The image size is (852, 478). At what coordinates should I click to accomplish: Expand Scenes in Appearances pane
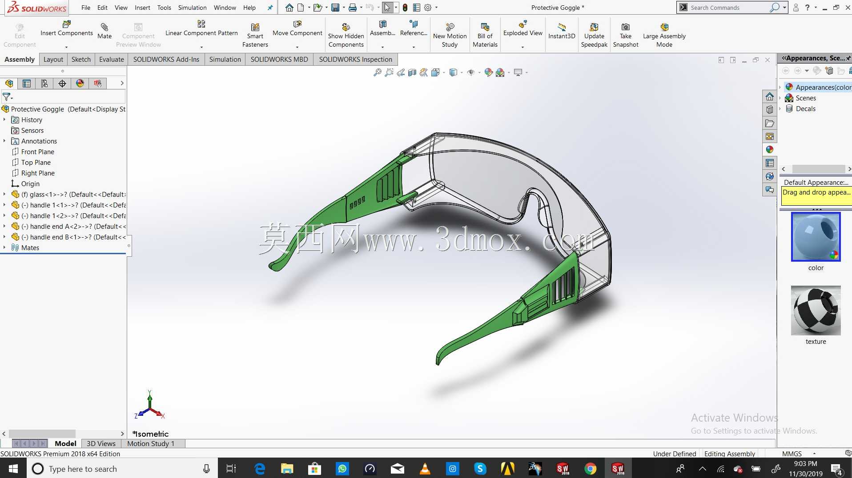pos(780,98)
